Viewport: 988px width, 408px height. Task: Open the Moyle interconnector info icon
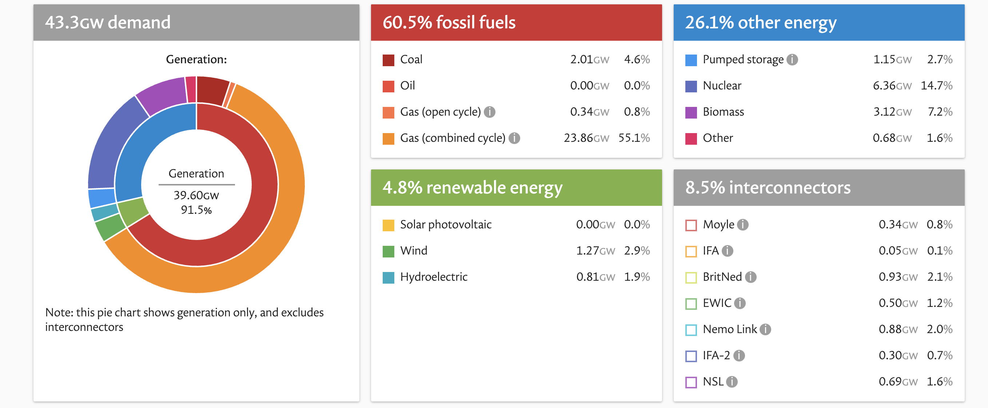tap(742, 225)
